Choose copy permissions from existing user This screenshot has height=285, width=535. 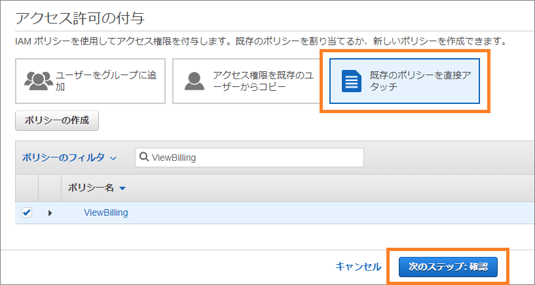[x=248, y=81]
